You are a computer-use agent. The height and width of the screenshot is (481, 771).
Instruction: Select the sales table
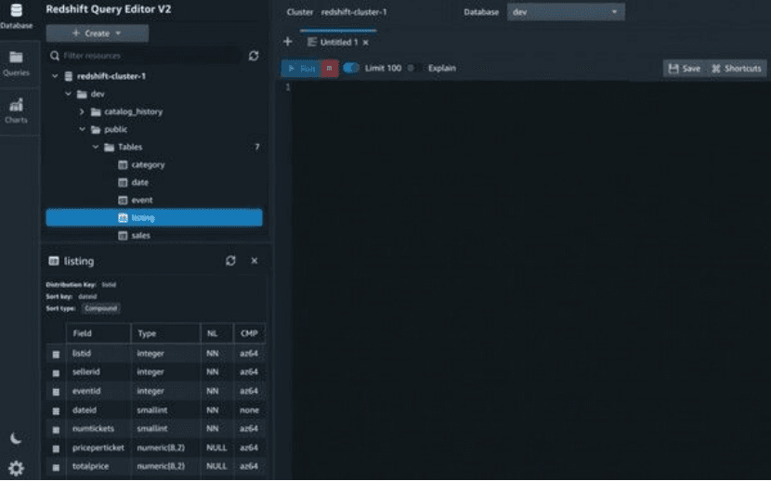[x=140, y=235]
